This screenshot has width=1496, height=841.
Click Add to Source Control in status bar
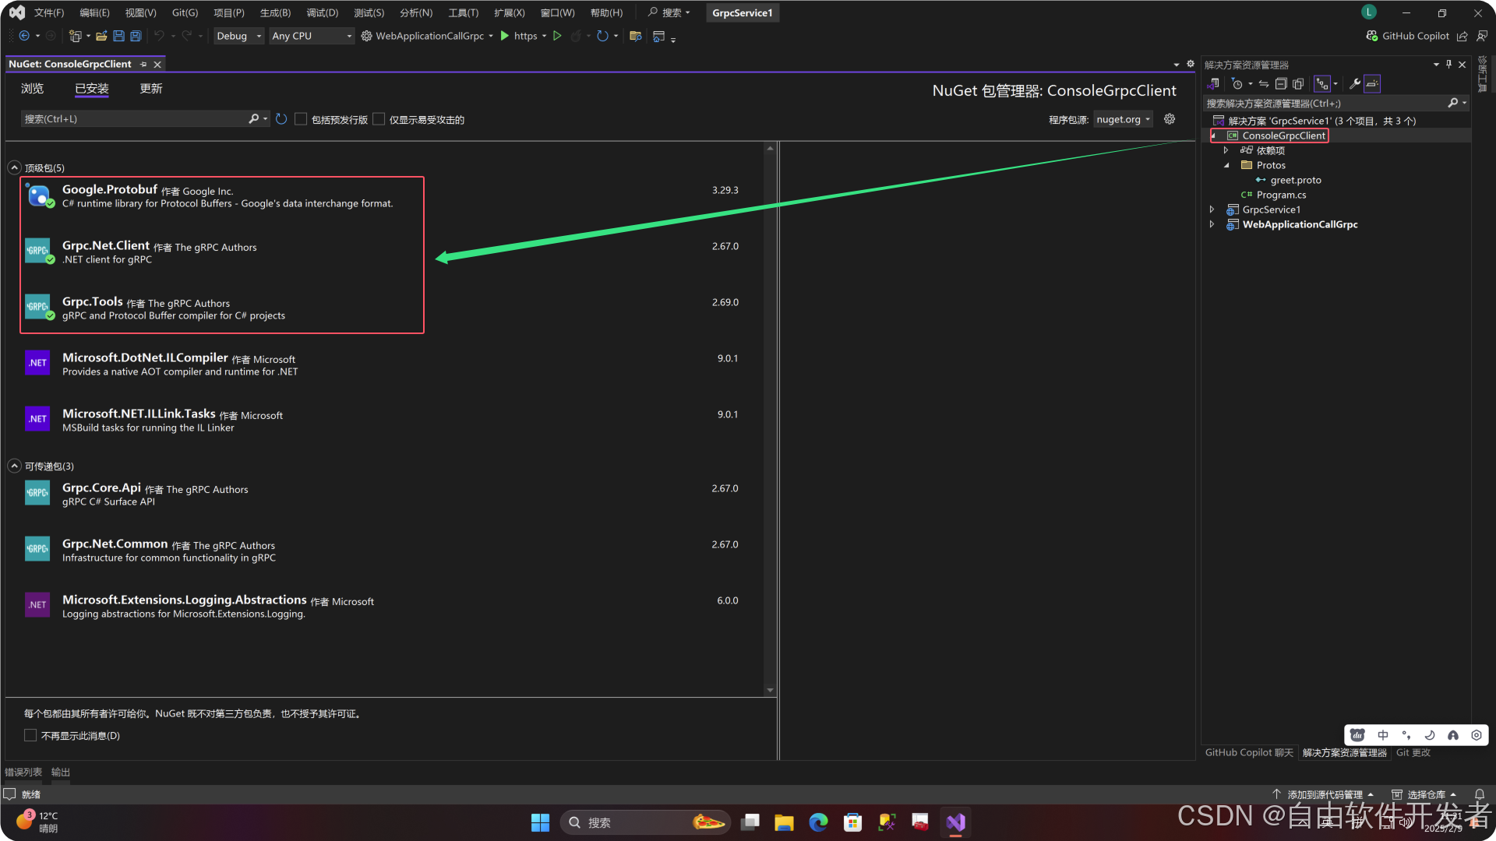[1323, 794]
